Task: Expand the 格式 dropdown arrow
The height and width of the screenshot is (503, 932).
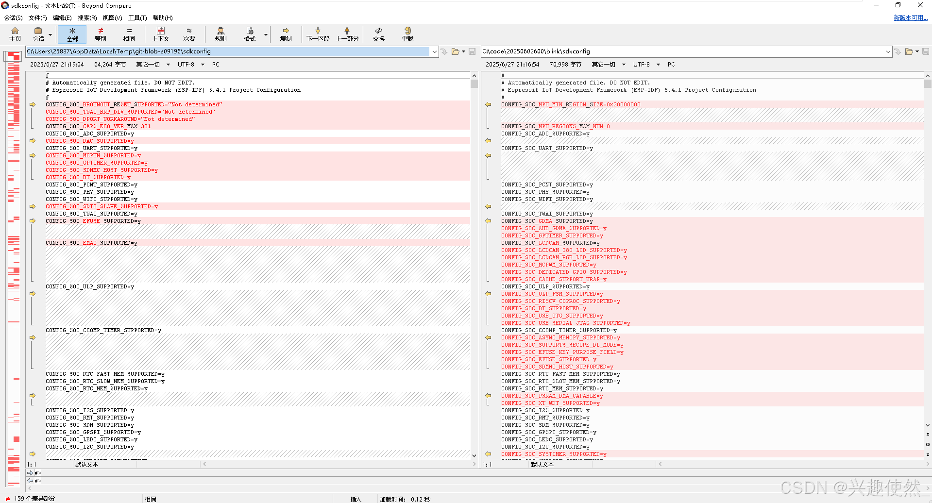Action: click(x=266, y=35)
